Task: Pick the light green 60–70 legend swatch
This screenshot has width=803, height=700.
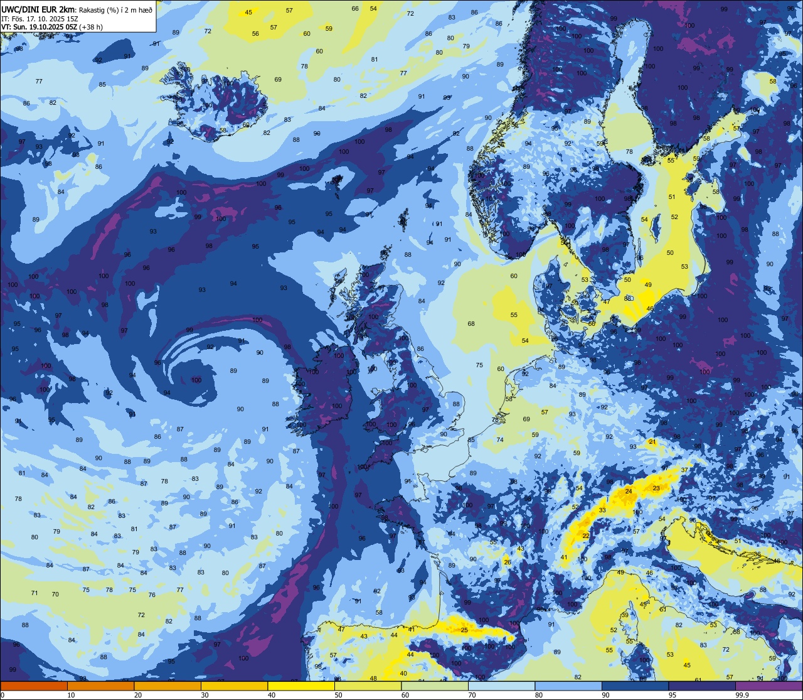Action: pyautogui.click(x=435, y=686)
